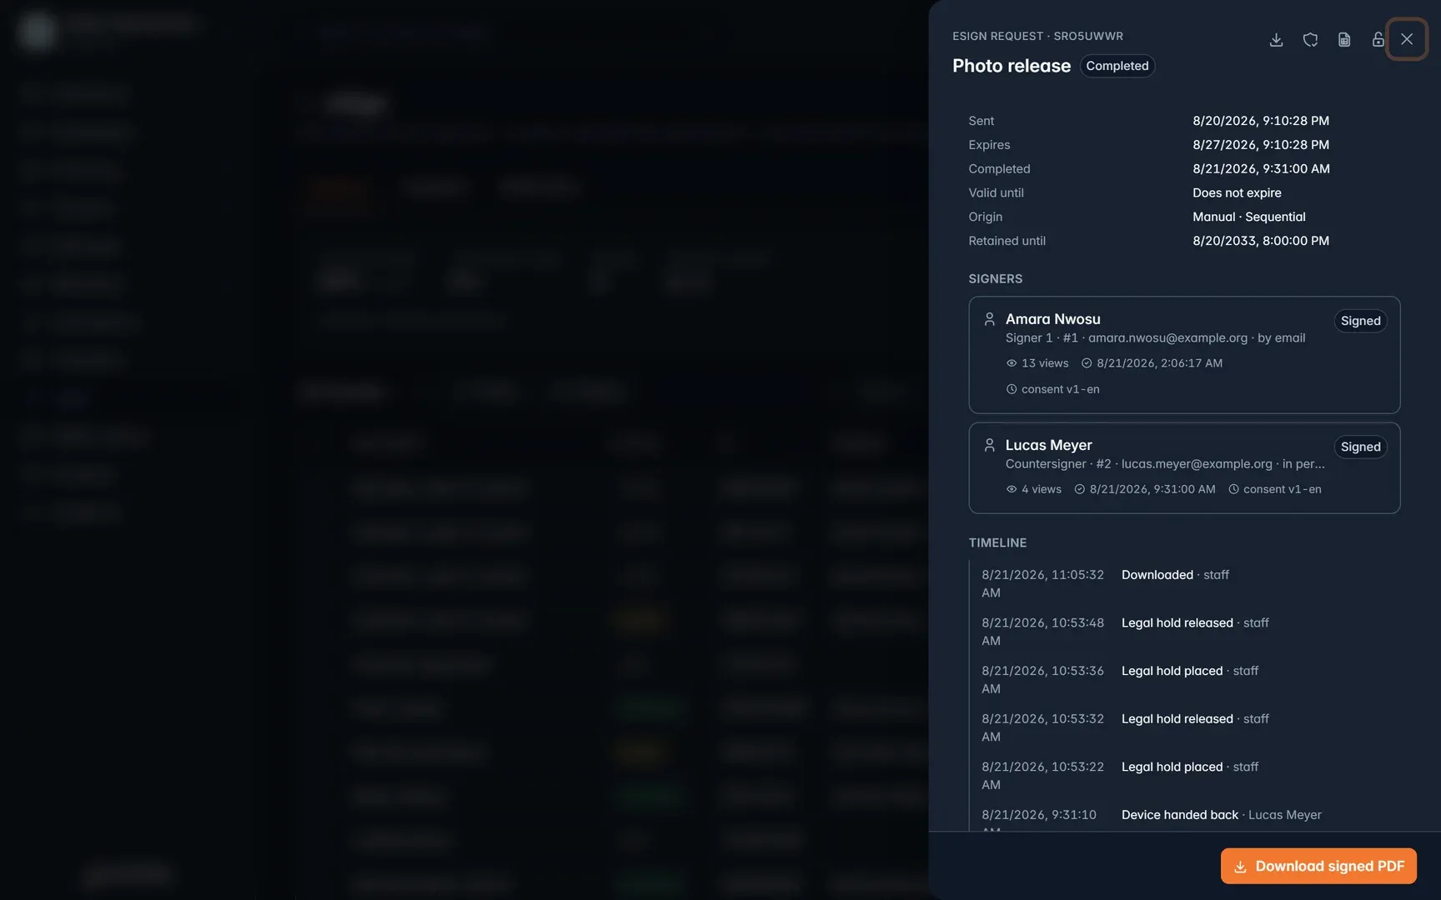Image resolution: width=1441 pixels, height=900 pixels.
Task: Click the clock icon beside Lucas Meyer's consent v1-en
Action: pyautogui.click(x=1233, y=489)
